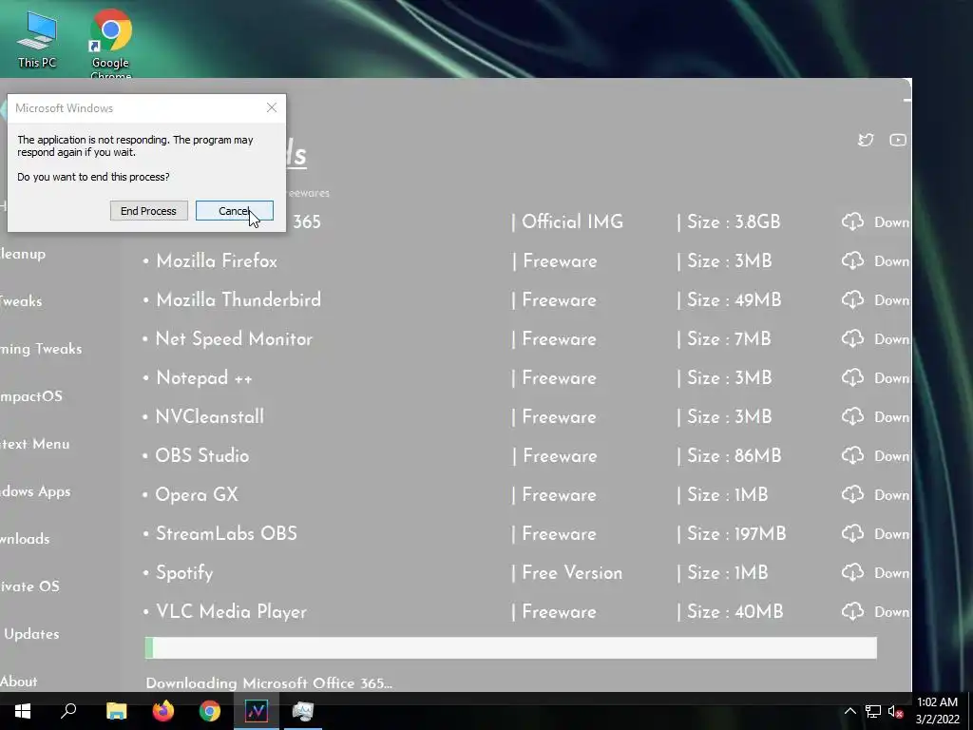This screenshot has width=973, height=730.
Task: Open the muted volume tray icon
Action: 895,711
